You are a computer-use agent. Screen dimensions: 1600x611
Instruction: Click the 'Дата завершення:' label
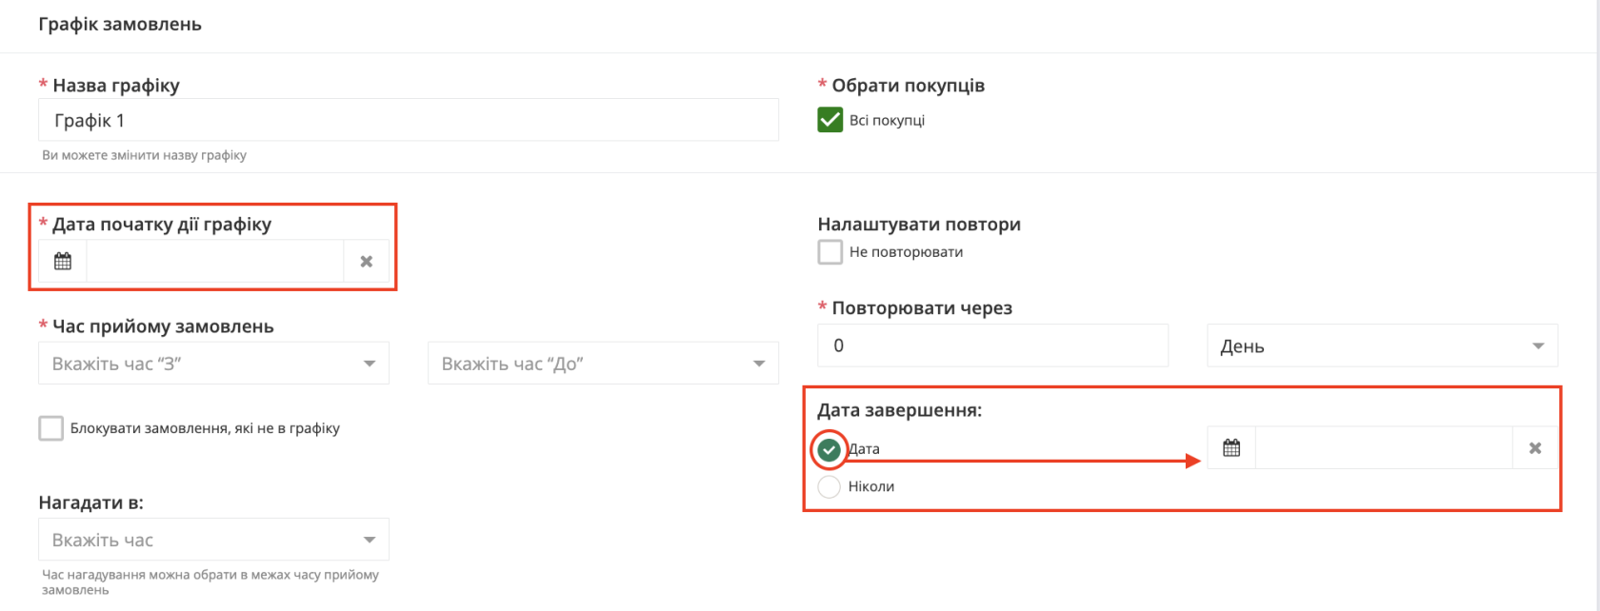(899, 410)
